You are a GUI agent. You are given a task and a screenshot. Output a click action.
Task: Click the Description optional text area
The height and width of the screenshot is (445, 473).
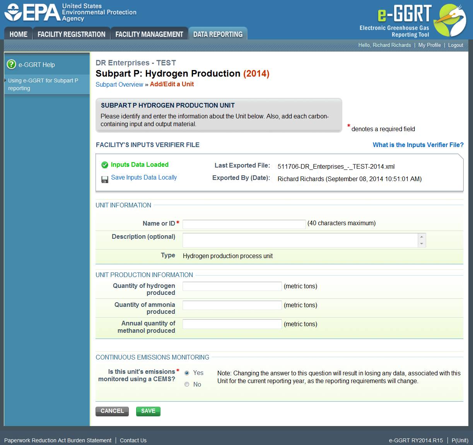(301, 240)
